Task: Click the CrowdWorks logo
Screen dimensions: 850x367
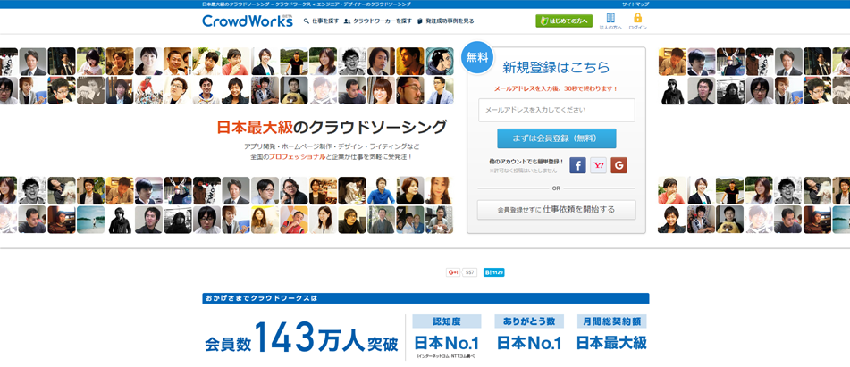Action: click(x=248, y=21)
